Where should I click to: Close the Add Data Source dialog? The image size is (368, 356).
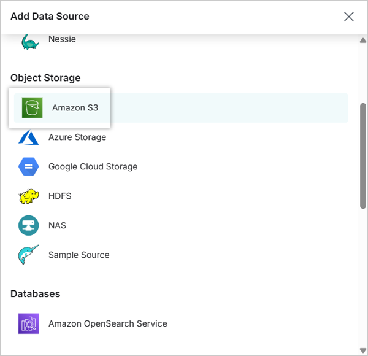click(x=349, y=17)
